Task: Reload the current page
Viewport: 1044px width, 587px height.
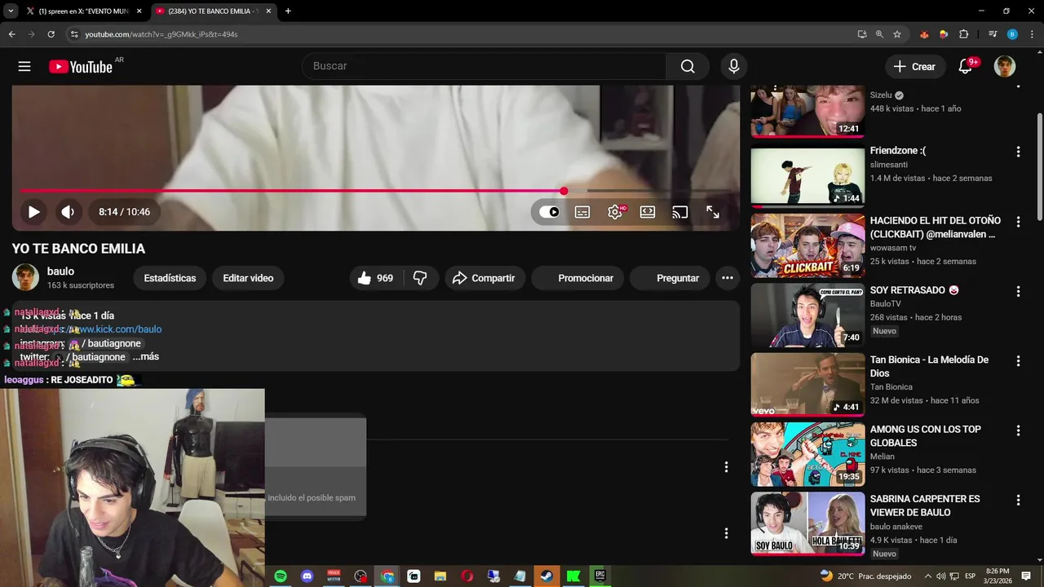Action: click(51, 34)
